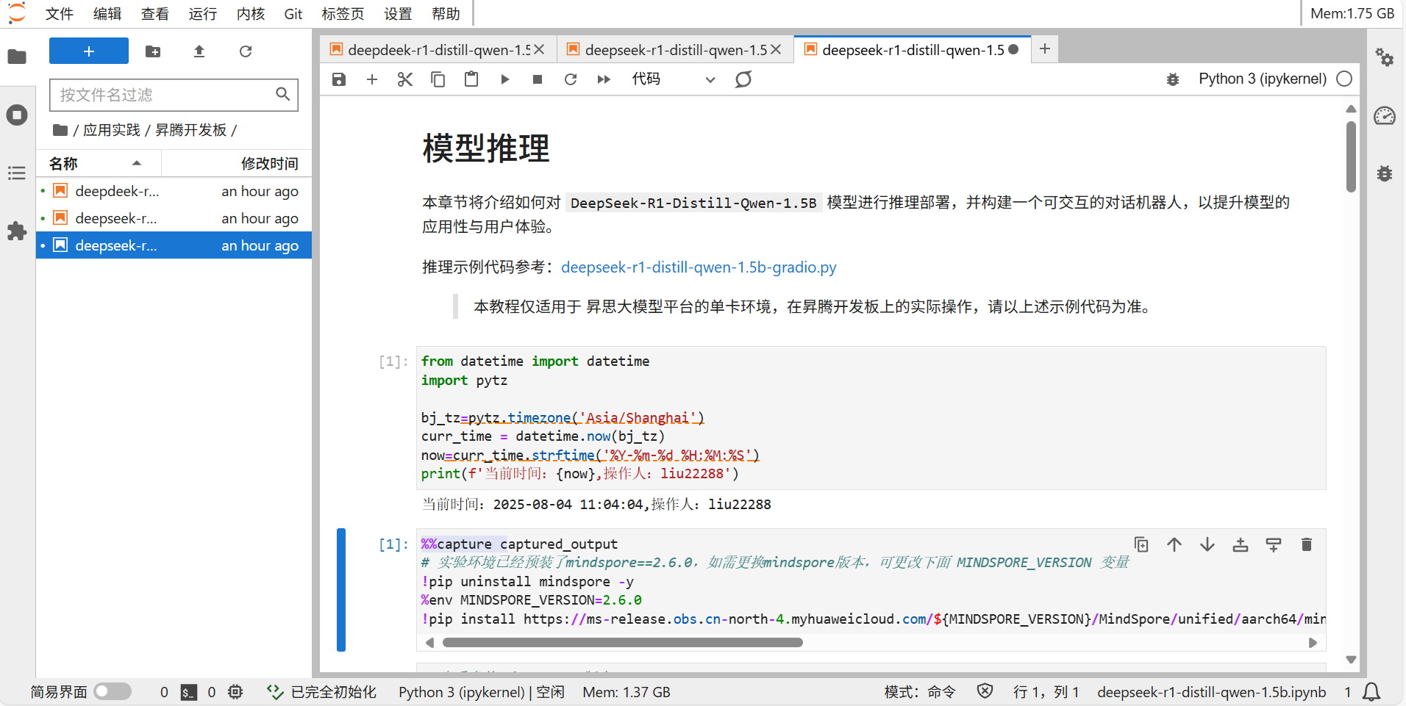Upload files using the upload icon
This screenshot has width=1406, height=706.
199,51
